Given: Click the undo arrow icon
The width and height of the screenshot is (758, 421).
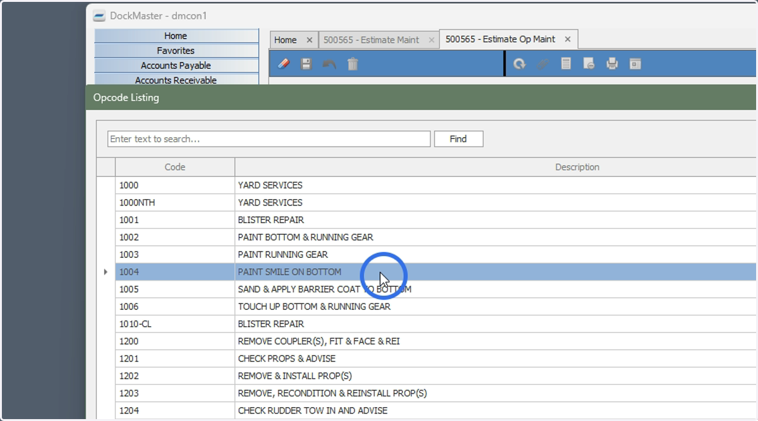Looking at the screenshot, I should point(329,64).
